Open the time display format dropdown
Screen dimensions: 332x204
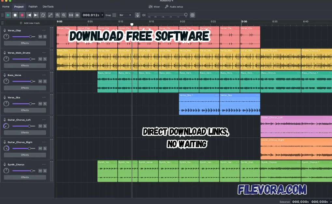102,15
